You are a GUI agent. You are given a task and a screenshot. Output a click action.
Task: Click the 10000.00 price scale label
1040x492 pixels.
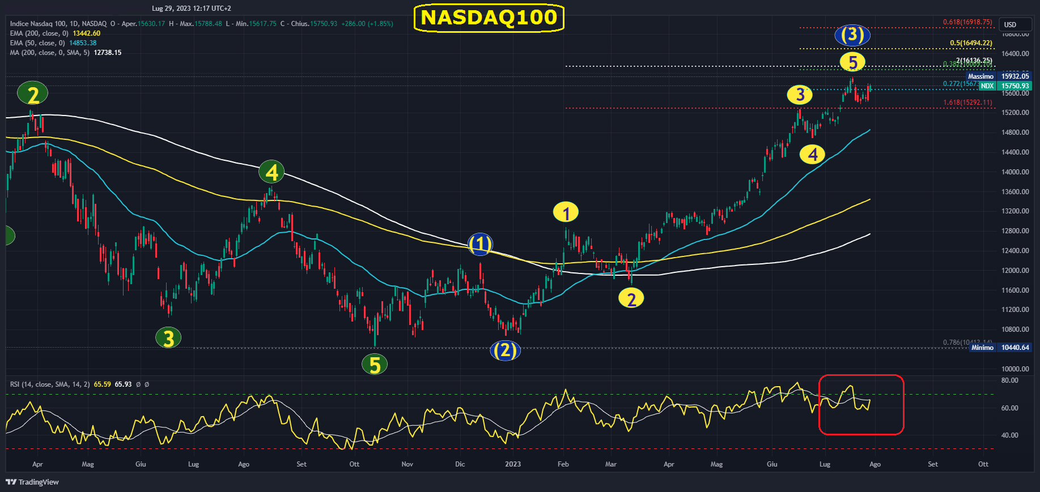click(x=1015, y=369)
